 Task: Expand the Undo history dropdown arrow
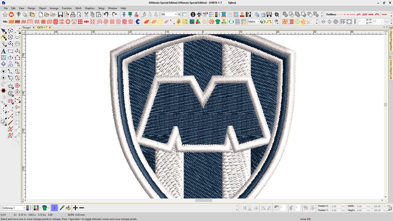tap(110, 14)
